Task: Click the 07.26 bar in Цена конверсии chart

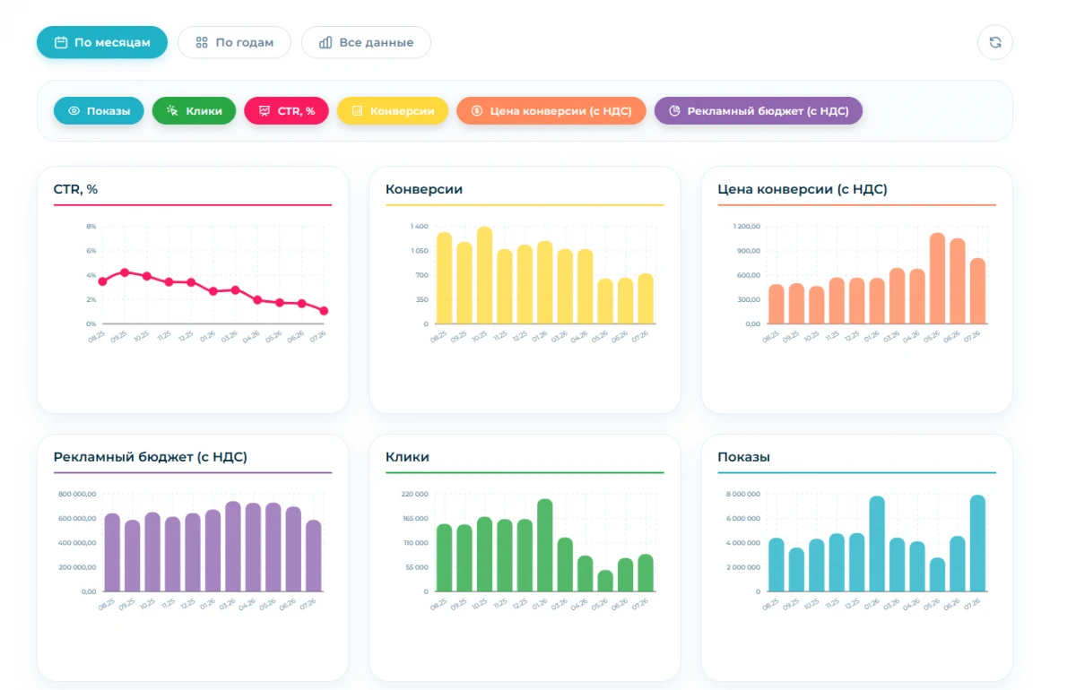Action: coord(977,290)
